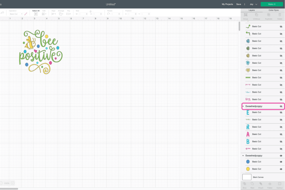Image resolution: width=285 pixels, height=190 pixels.
Task: Toggle visibility of the letter B layer
Action: pos(281,142)
